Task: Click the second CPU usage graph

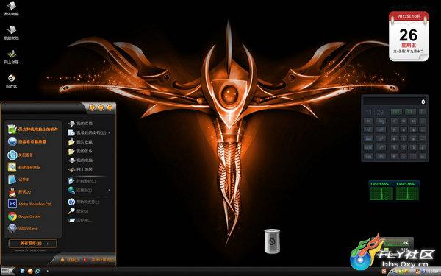Action: point(407,191)
